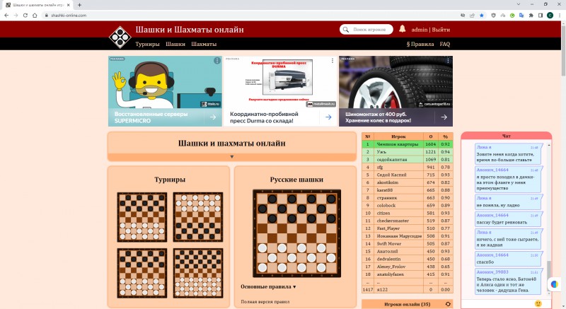The height and width of the screenshot is (309, 566).
Task: Open Шахматы menu item
Action: pyautogui.click(x=204, y=44)
